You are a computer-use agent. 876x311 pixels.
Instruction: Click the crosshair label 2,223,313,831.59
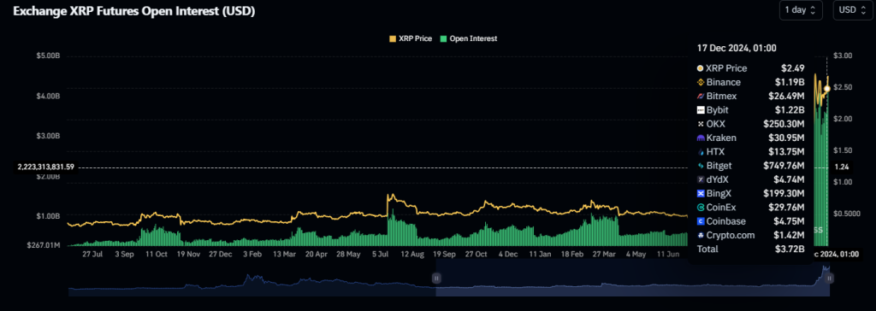46,167
